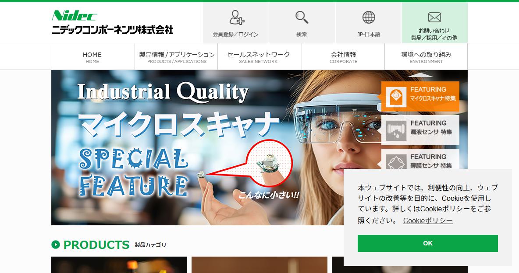Expand the 会社情報 CORPORATE menu

[343, 57]
